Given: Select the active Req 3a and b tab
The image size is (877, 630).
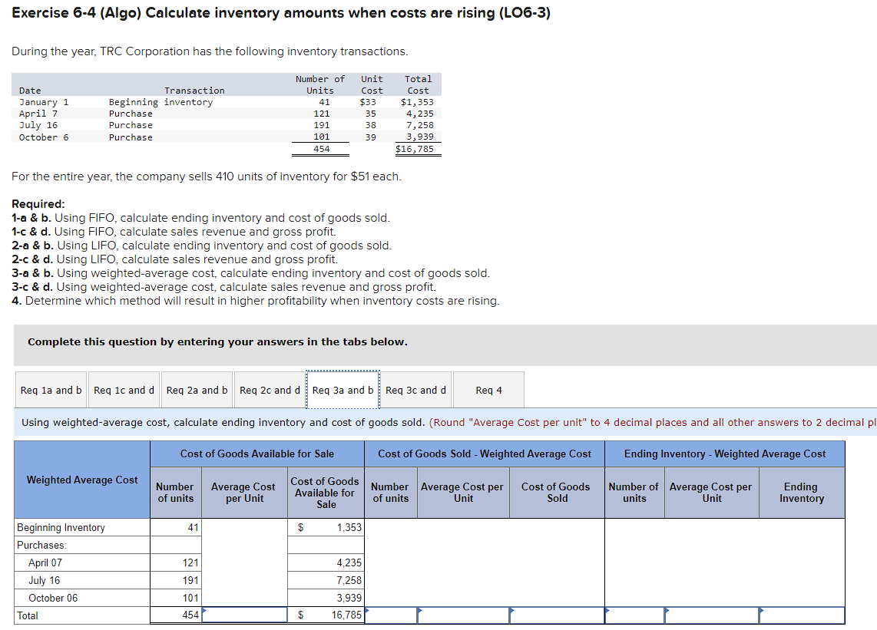Looking at the screenshot, I should pyautogui.click(x=343, y=390).
